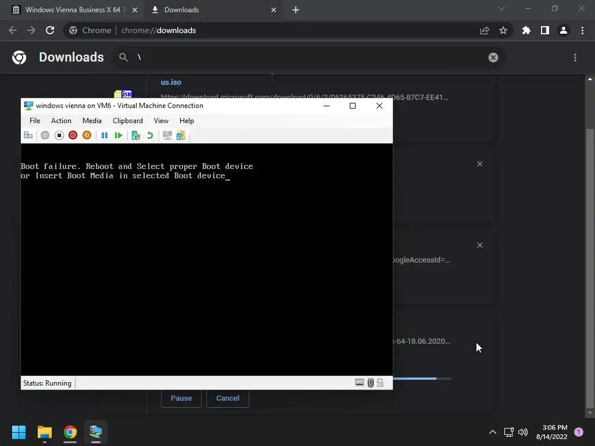Image resolution: width=595 pixels, height=446 pixels.
Task: Close the Windows Vienna Business tab
Action: point(135,10)
